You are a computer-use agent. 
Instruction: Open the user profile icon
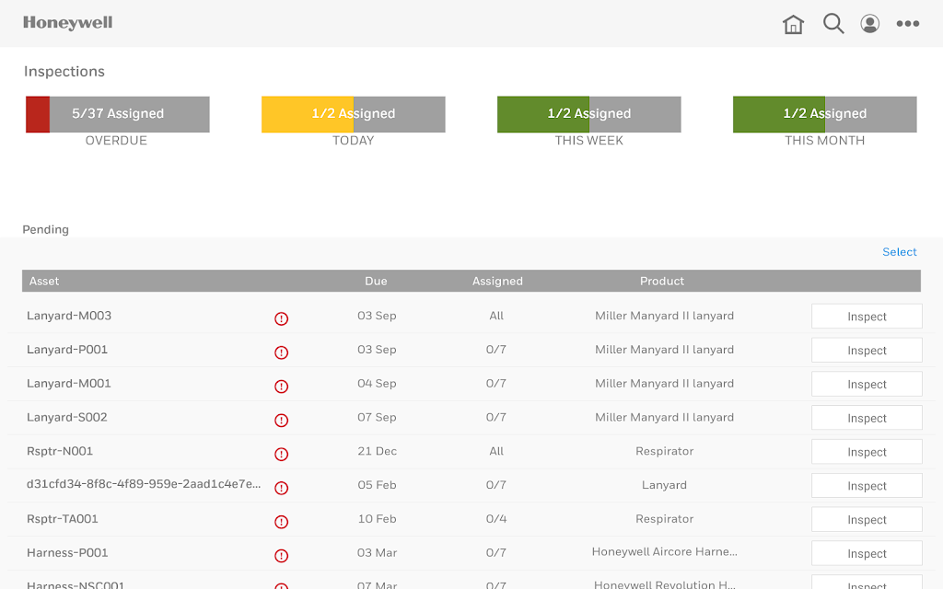tap(869, 24)
